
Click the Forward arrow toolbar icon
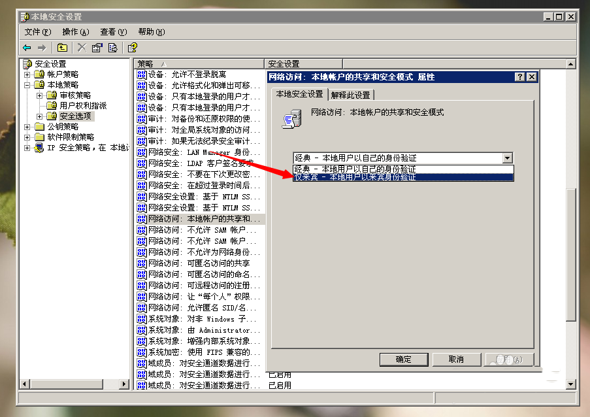[x=42, y=48]
